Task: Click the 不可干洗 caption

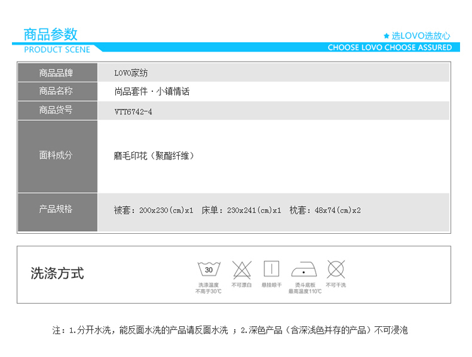Action: (336, 285)
